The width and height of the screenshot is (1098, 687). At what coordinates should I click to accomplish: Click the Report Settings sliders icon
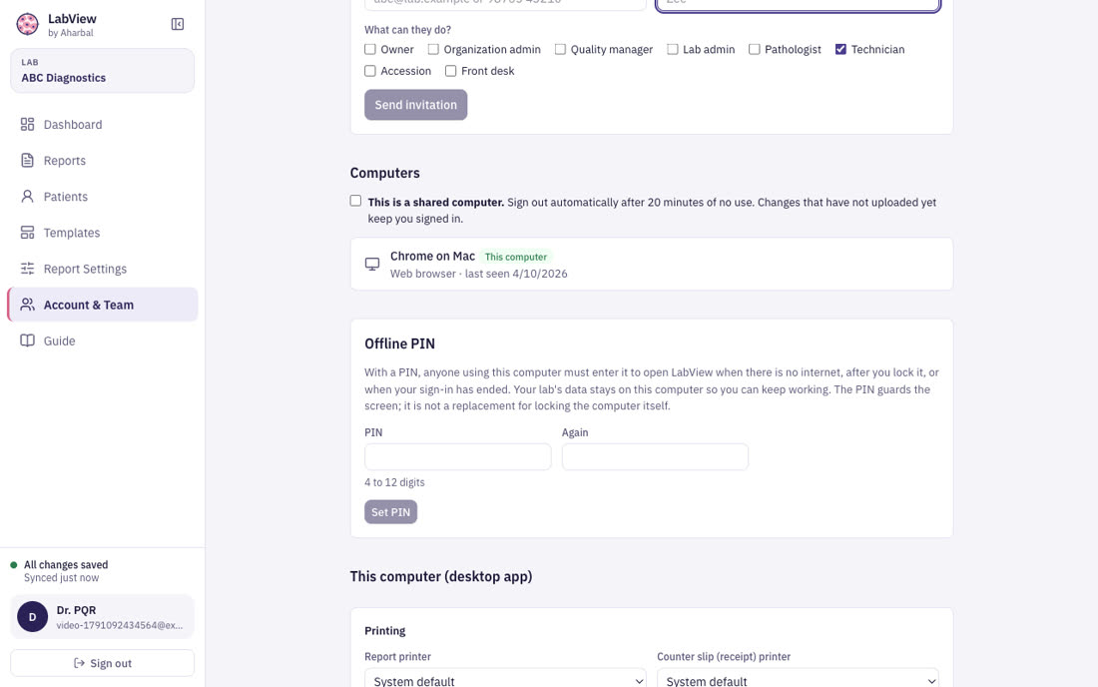click(x=27, y=269)
